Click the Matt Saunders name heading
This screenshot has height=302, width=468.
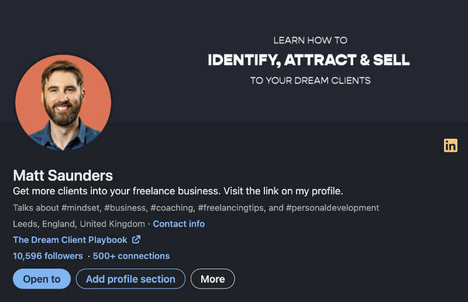click(x=63, y=176)
